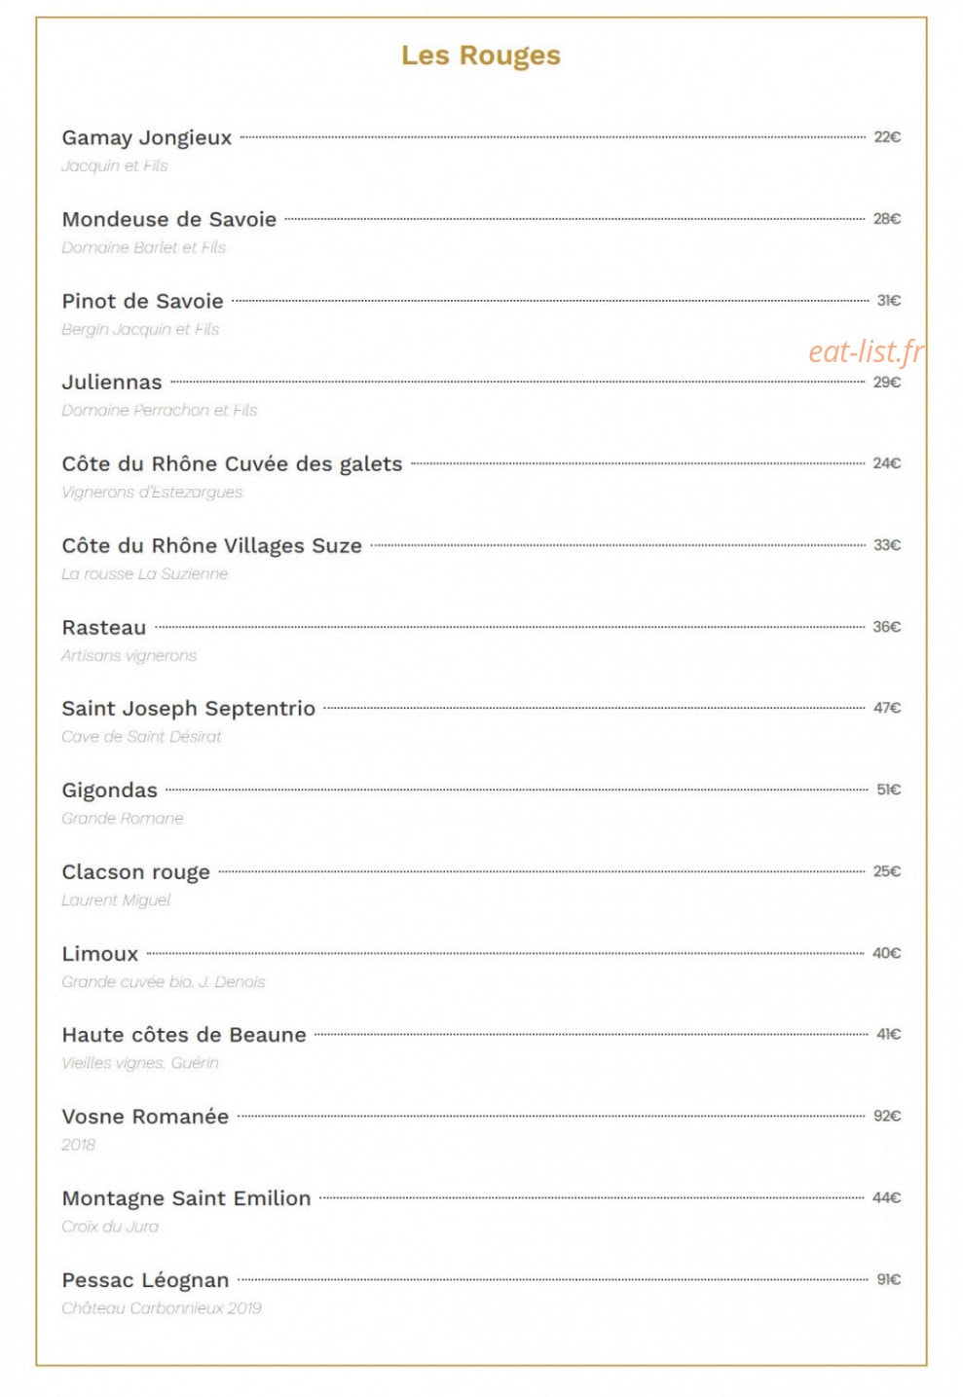Click the 92€ price of Vosne Romanée
Image resolution: width=963 pixels, height=1397 pixels.
[887, 1116]
